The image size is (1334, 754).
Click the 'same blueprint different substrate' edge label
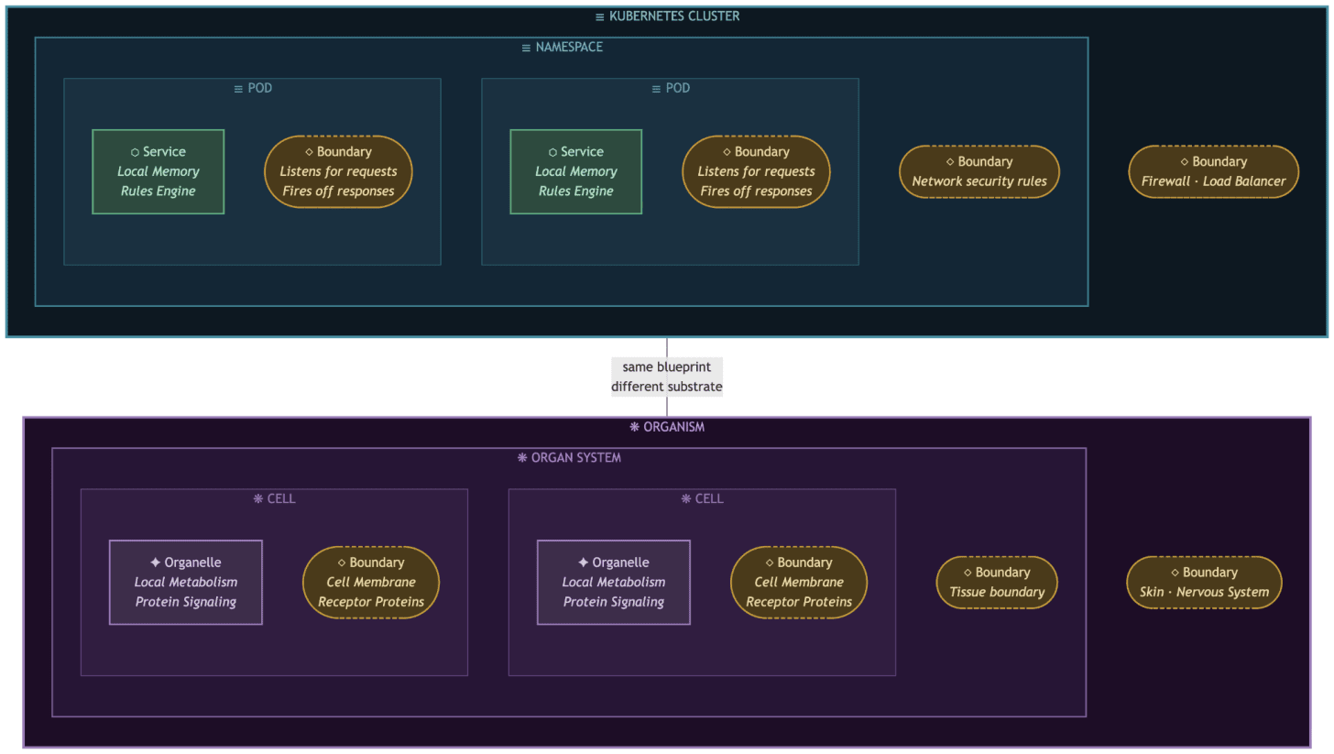pyautogui.click(x=667, y=377)
